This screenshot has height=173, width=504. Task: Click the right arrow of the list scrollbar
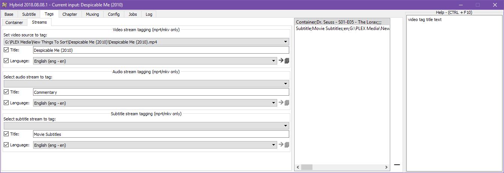click(x=386, y=167)
